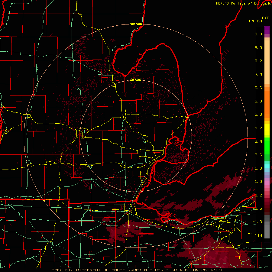Click the 4.2 legend value
The width and height of the screenshot is (272, 272).
[x=258, y=128]
